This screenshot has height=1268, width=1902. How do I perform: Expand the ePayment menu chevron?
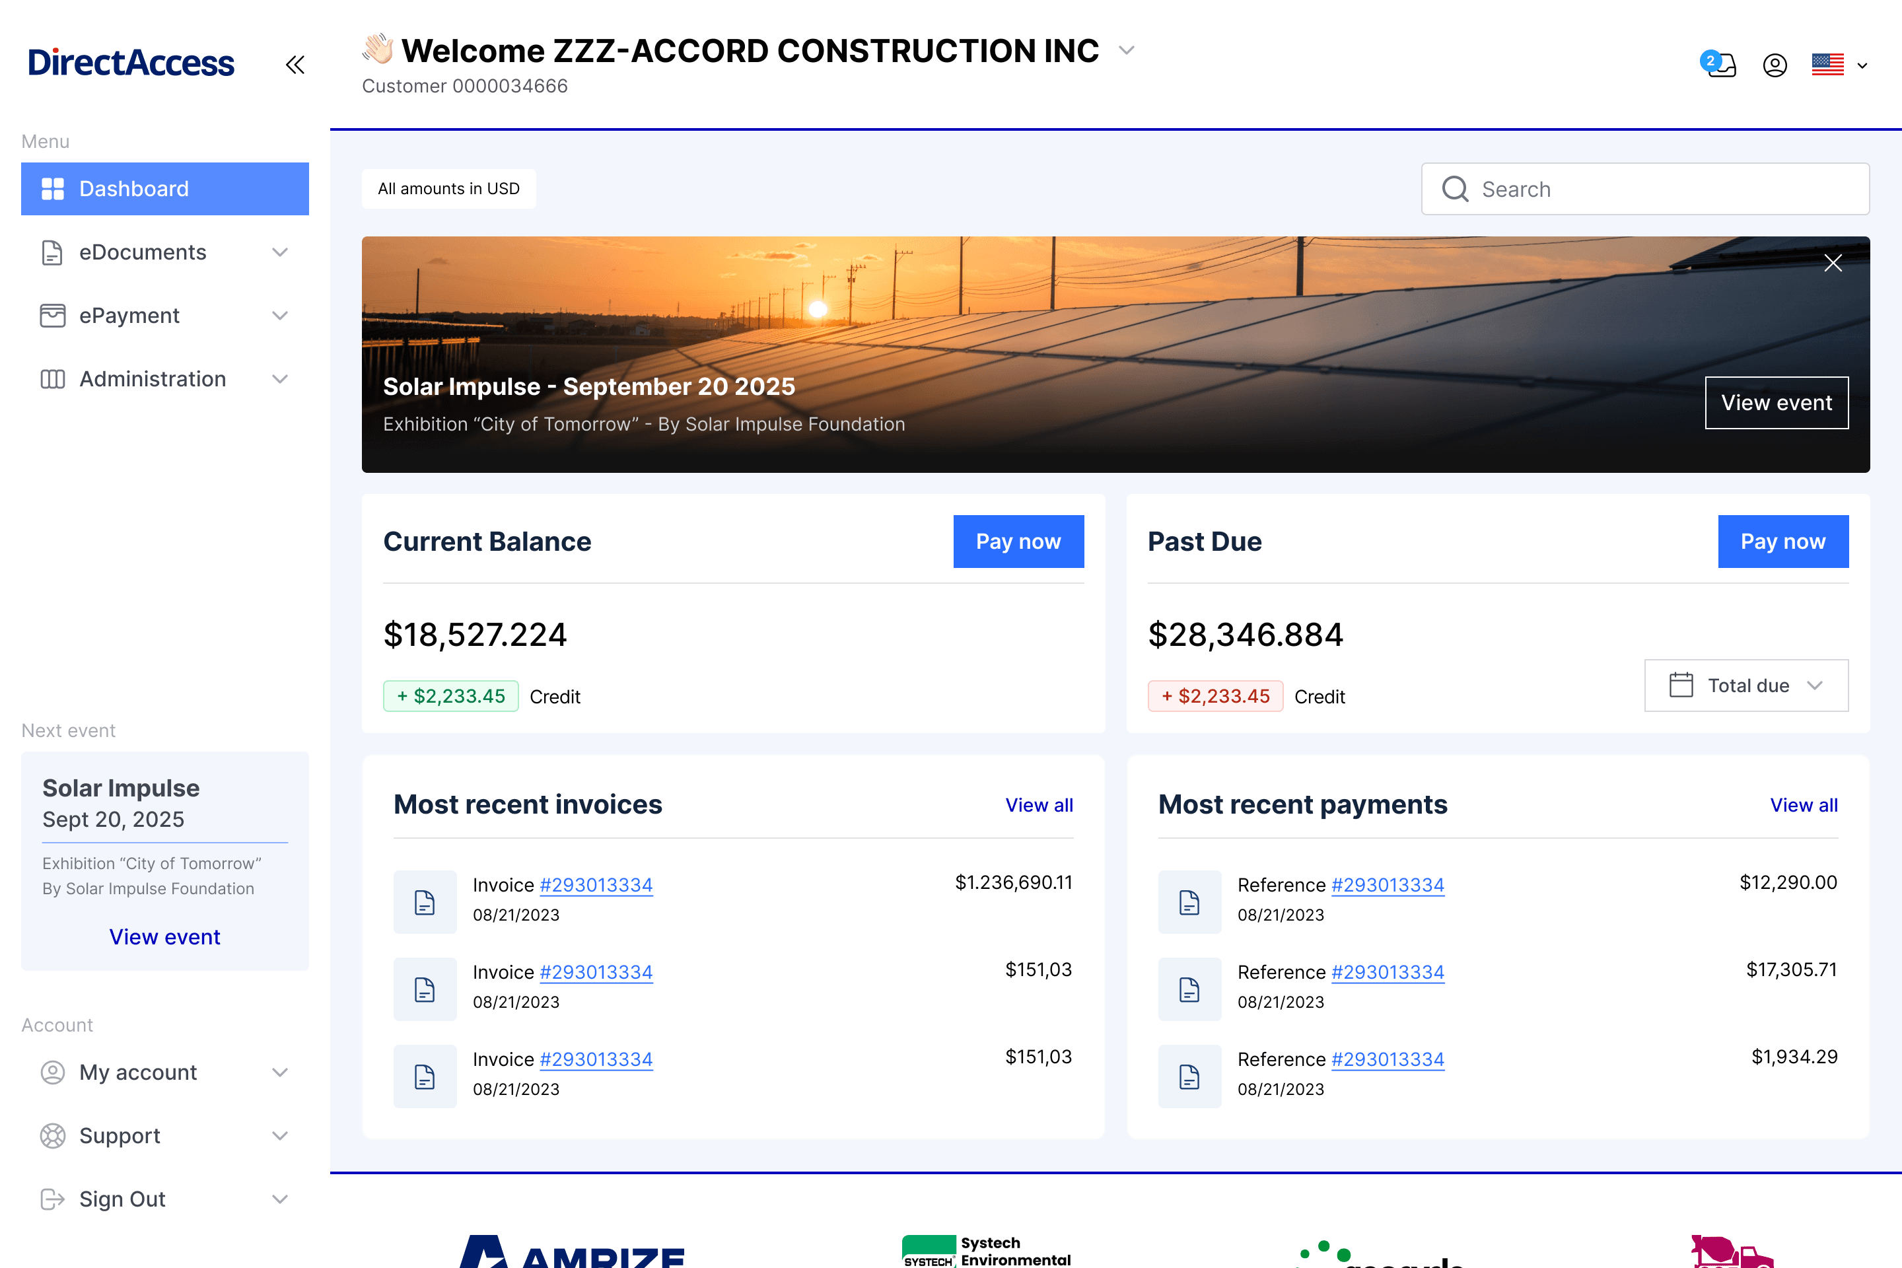(280, 316)
